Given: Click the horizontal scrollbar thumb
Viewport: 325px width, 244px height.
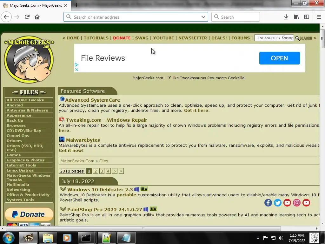Looking at the screenshot, I should click(143, 228).
